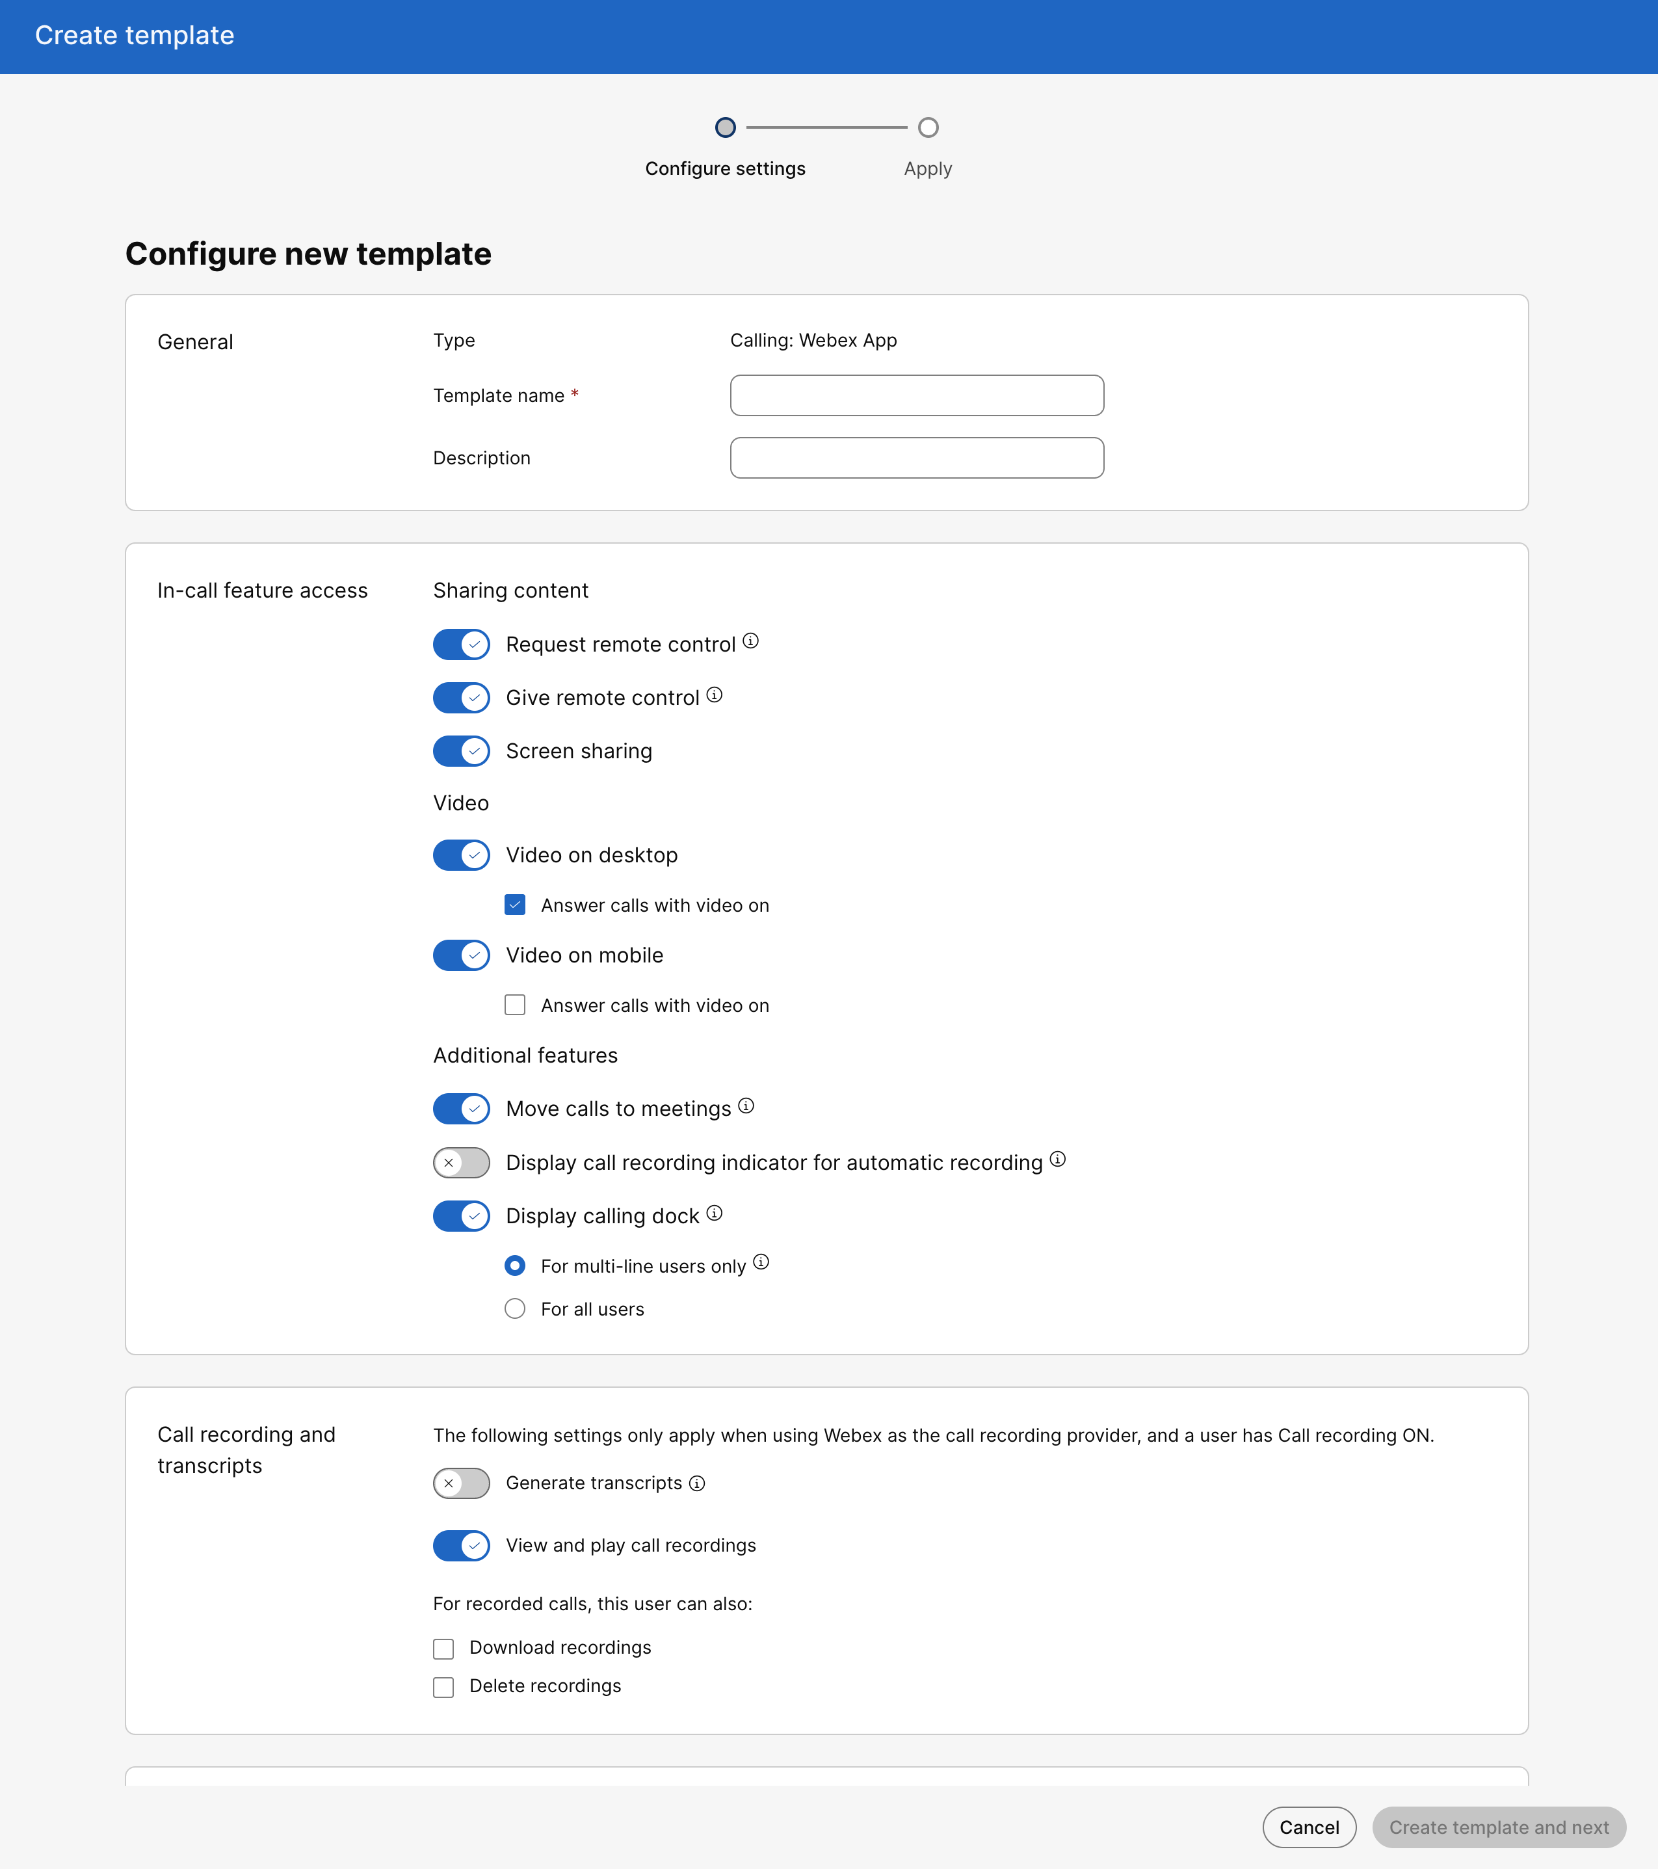Click the Template name input field
The height and width of the screenshot is (1869, 1658).
pyautogui.click(x=917, y=396)
